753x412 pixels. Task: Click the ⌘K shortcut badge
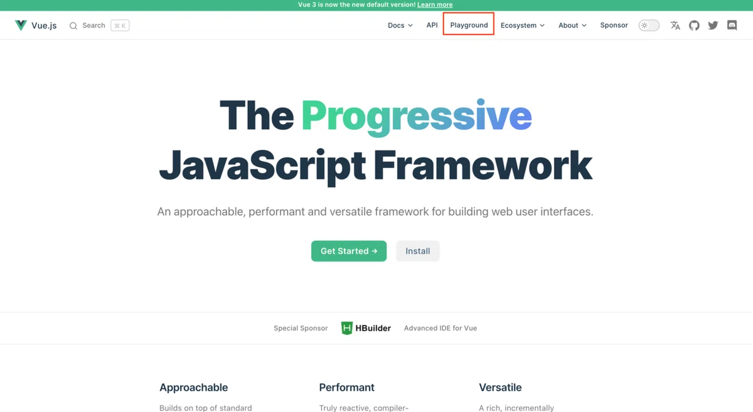120,26
